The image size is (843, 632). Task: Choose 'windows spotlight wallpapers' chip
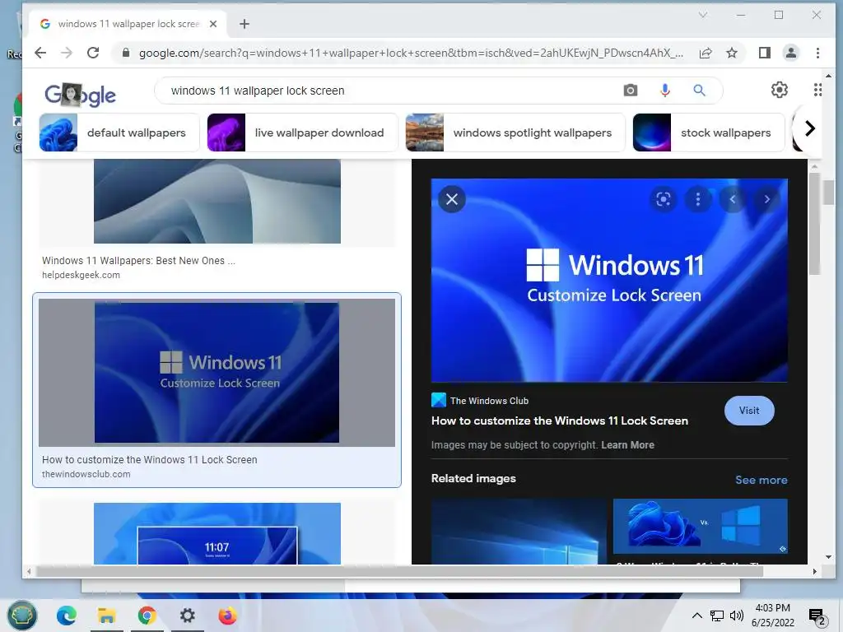click(515, 132)
